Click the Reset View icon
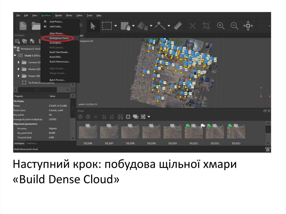286x214 pixels. 248,26
